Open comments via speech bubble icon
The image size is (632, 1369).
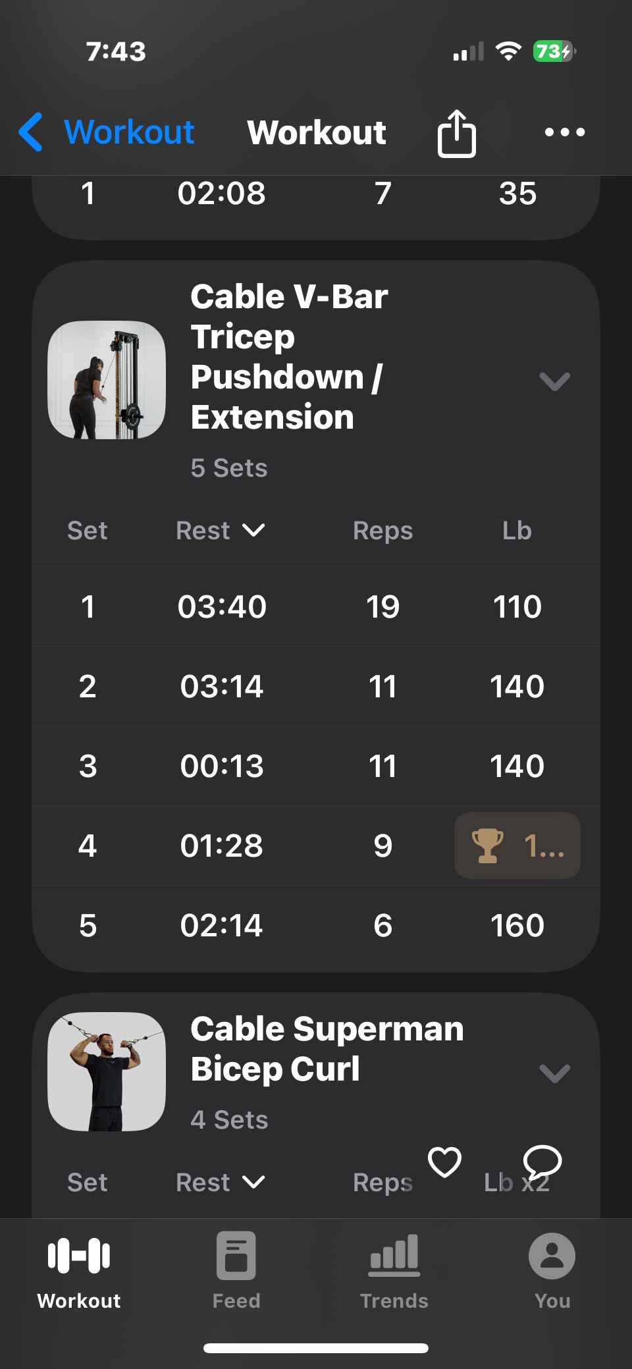point(542,1162)
